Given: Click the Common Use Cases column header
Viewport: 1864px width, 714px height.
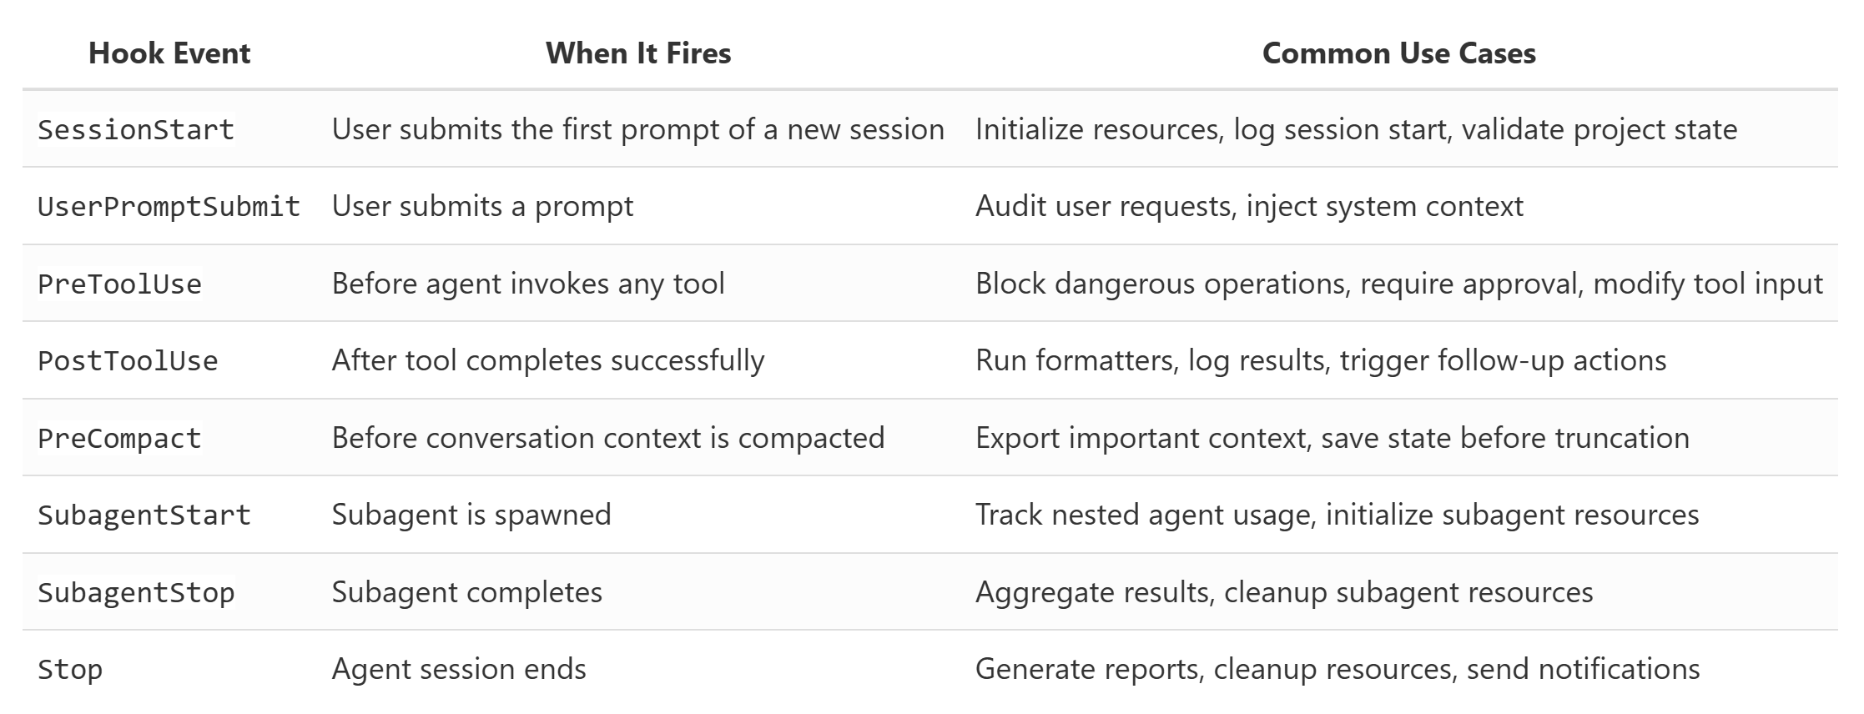Looking at the screenshot, I should coord(1398,53).
